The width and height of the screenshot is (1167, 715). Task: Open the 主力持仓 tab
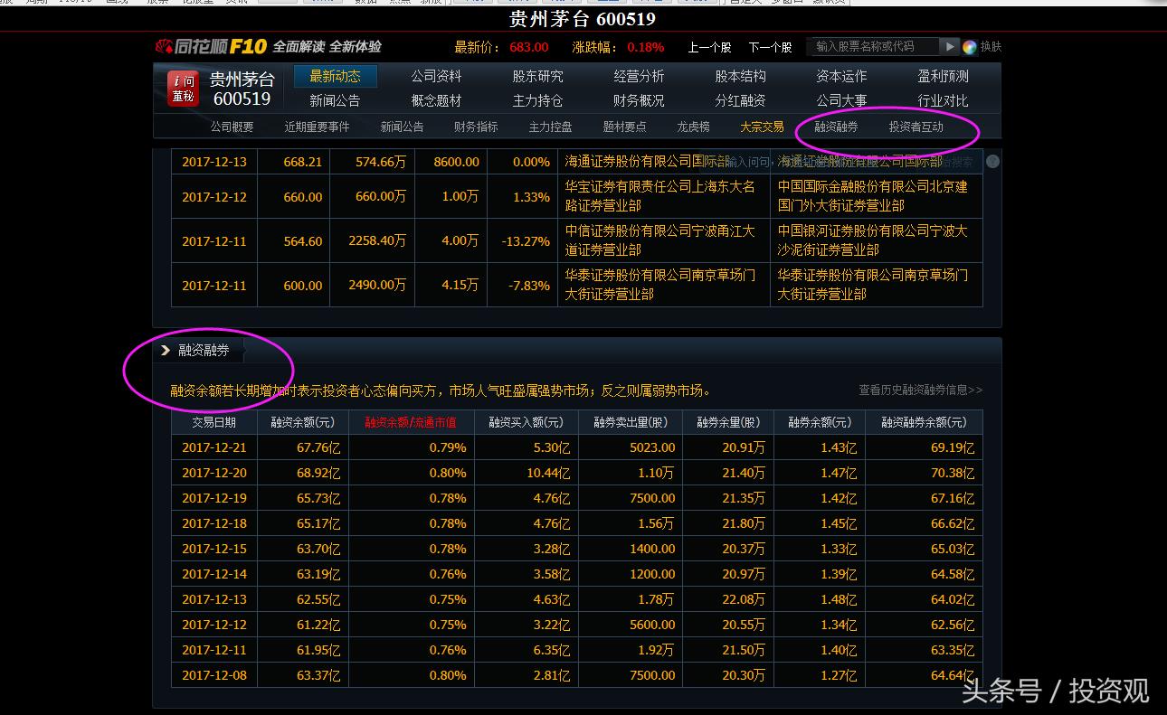(537, 100)
